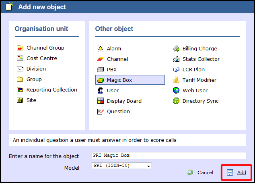Select the Tariff Modifier label

coord(199,80)
